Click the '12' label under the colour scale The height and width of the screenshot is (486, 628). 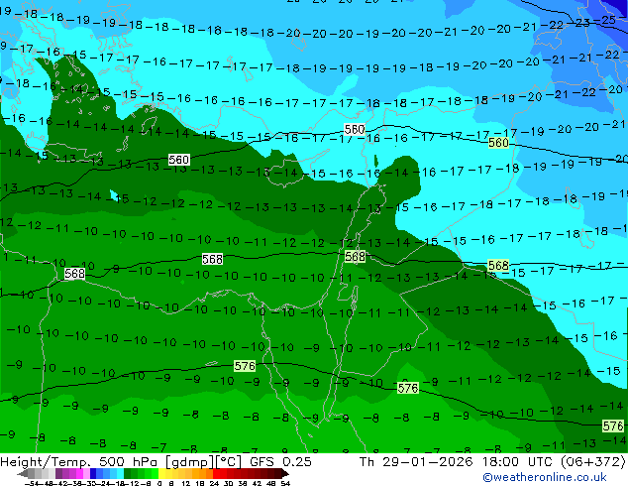tap(186, 483)
